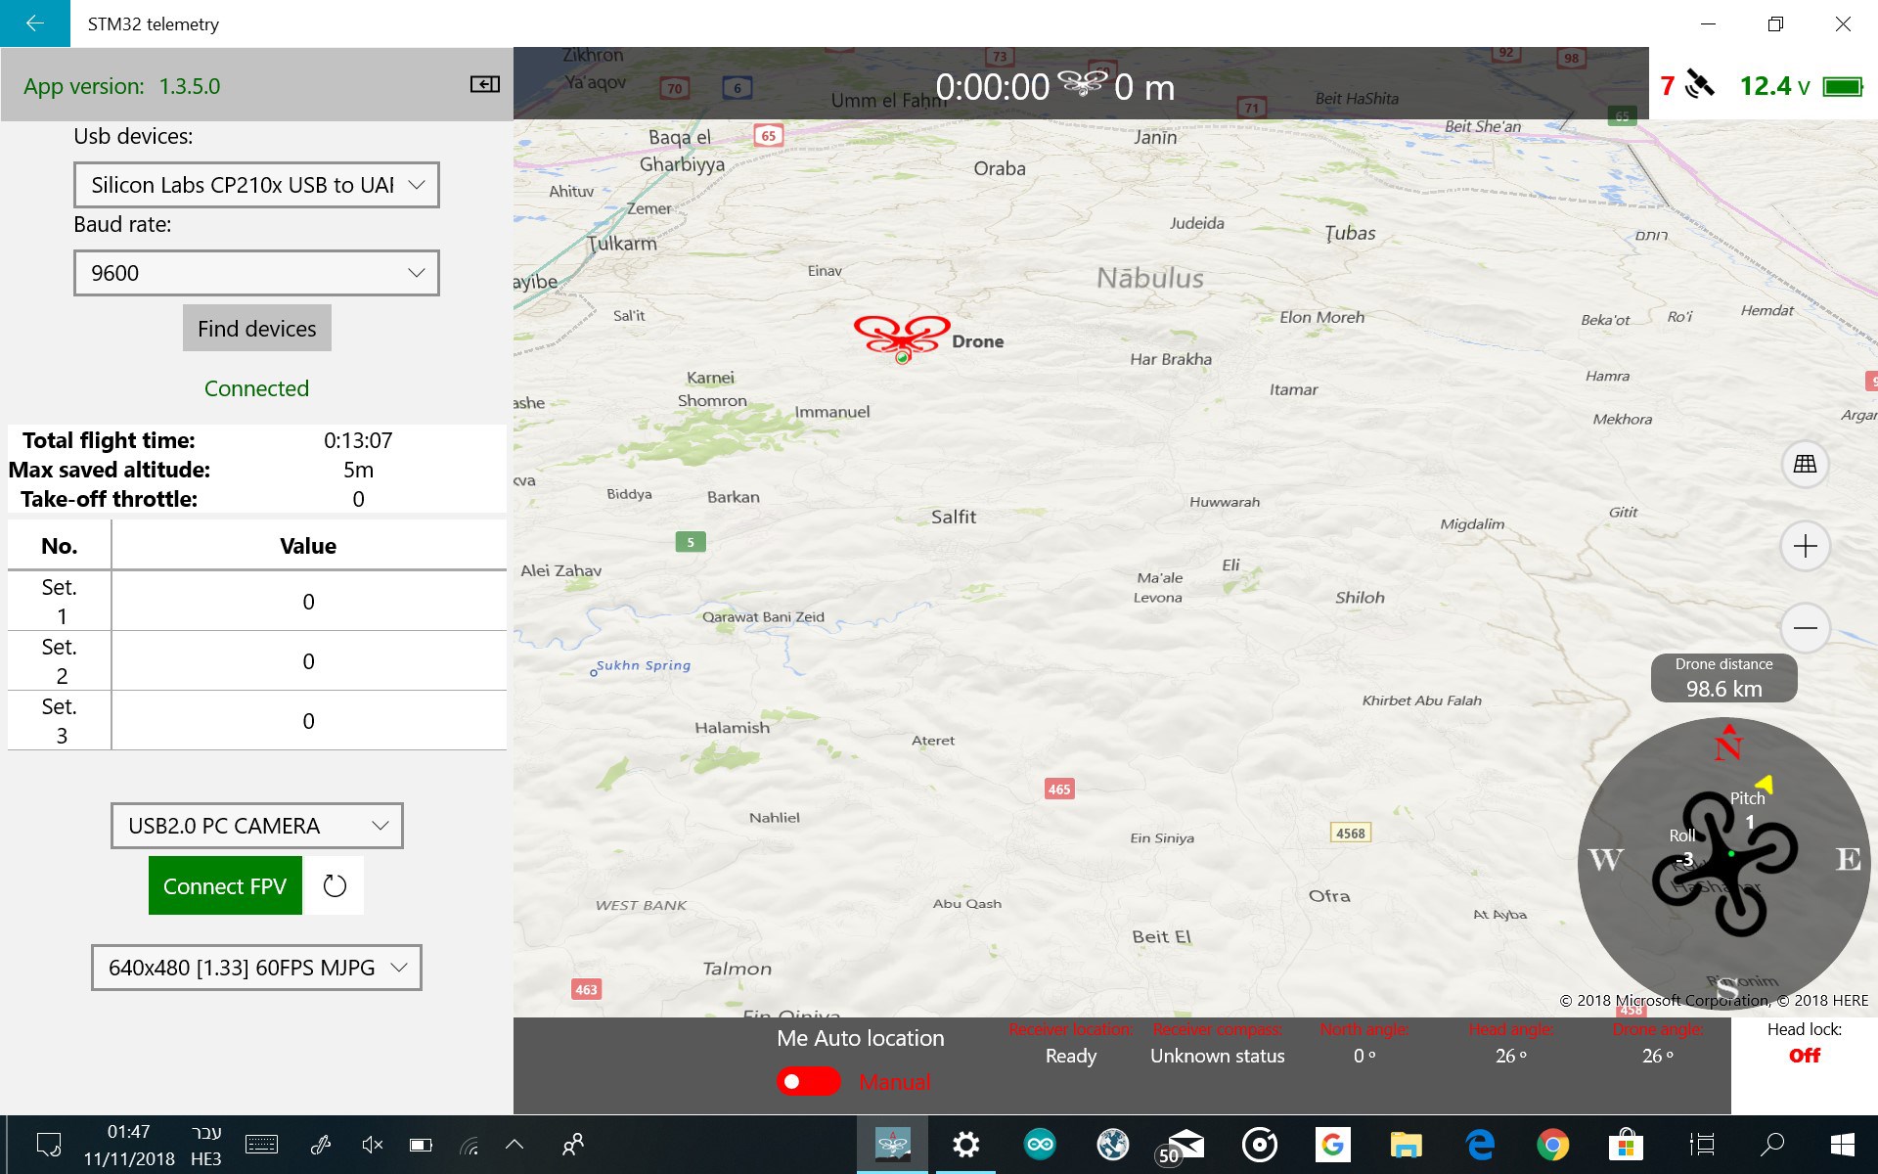Open Arduino IDE from taskbar
This screenshot has width=1878, height=1174.
pos(1040,1144)
